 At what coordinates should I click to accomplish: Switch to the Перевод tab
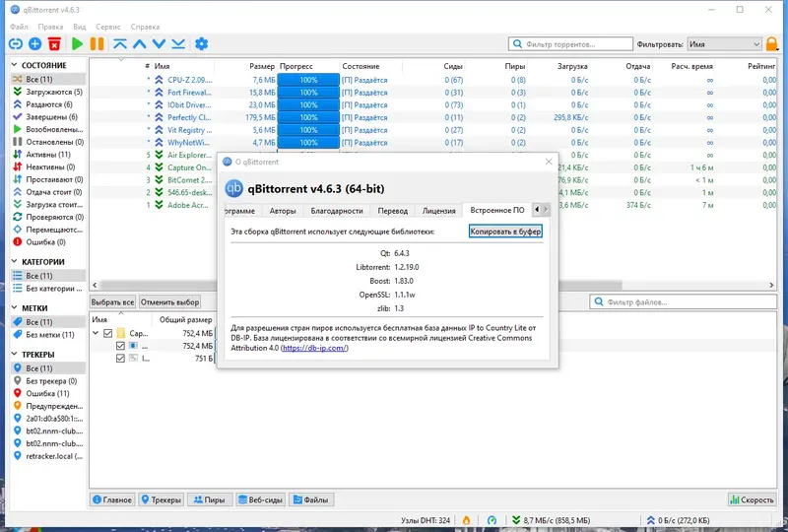point(392,211)
